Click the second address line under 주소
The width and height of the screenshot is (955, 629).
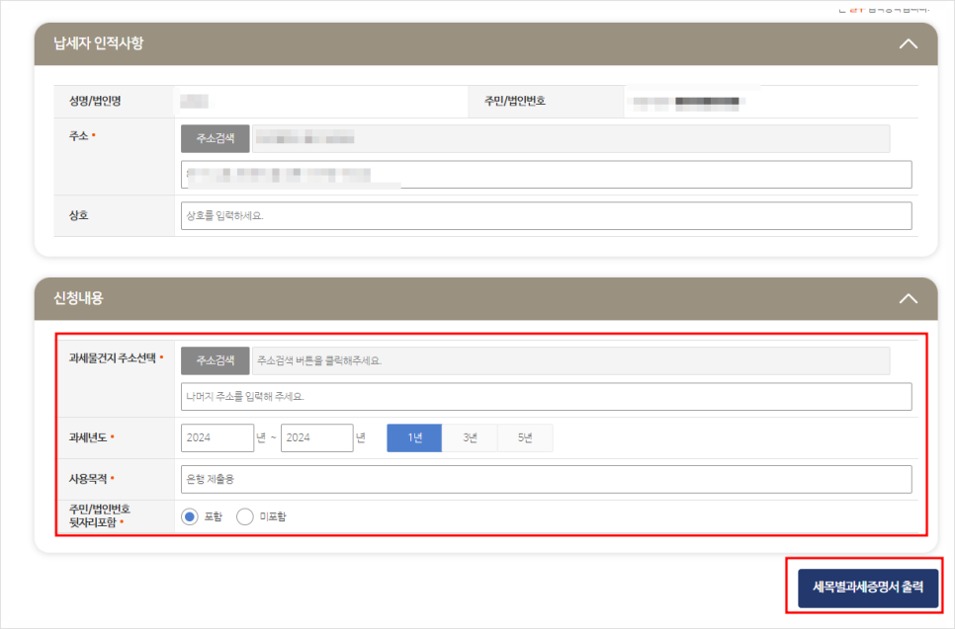pos(544,174)
